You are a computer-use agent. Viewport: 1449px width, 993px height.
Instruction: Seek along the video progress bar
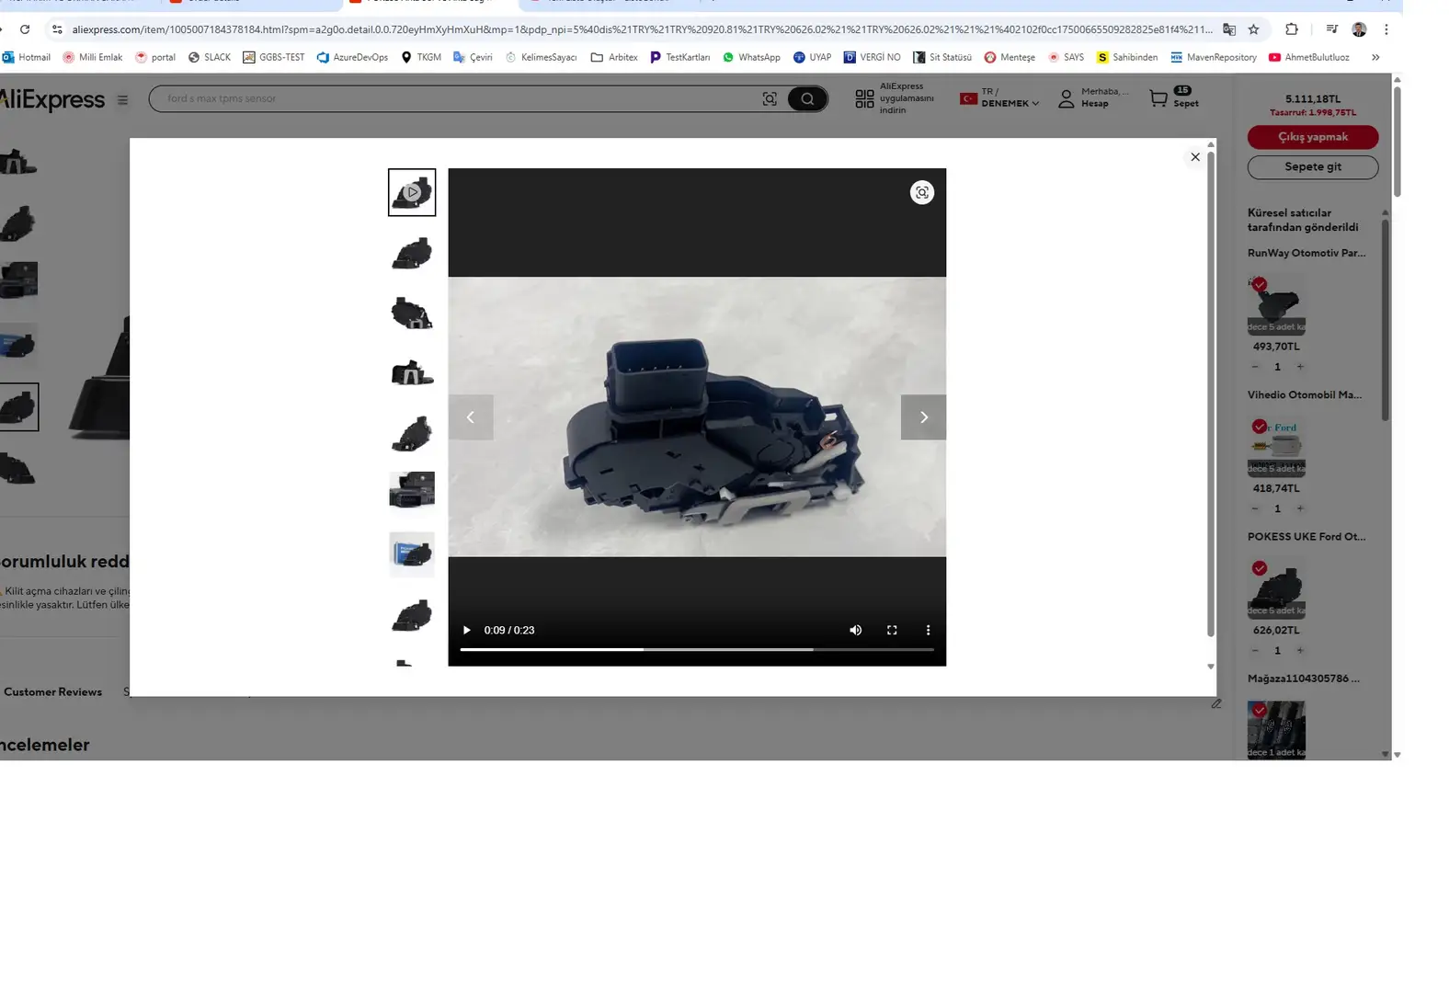696,649
